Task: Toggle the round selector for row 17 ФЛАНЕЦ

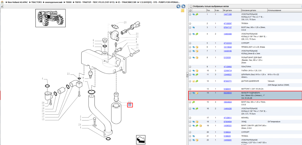Action: pyautogui.click(x=190, y=118)
